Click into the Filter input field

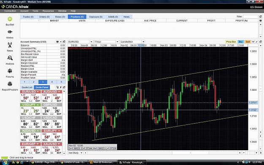click(x=250, y=16)
